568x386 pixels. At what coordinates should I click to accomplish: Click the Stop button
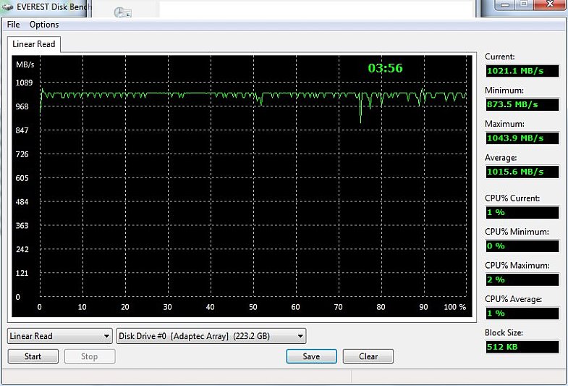point(90,356)
